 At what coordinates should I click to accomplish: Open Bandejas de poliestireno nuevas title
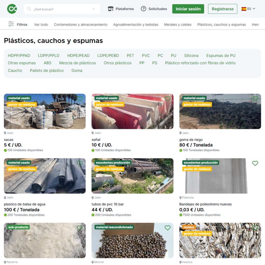(x=205, y=204)
